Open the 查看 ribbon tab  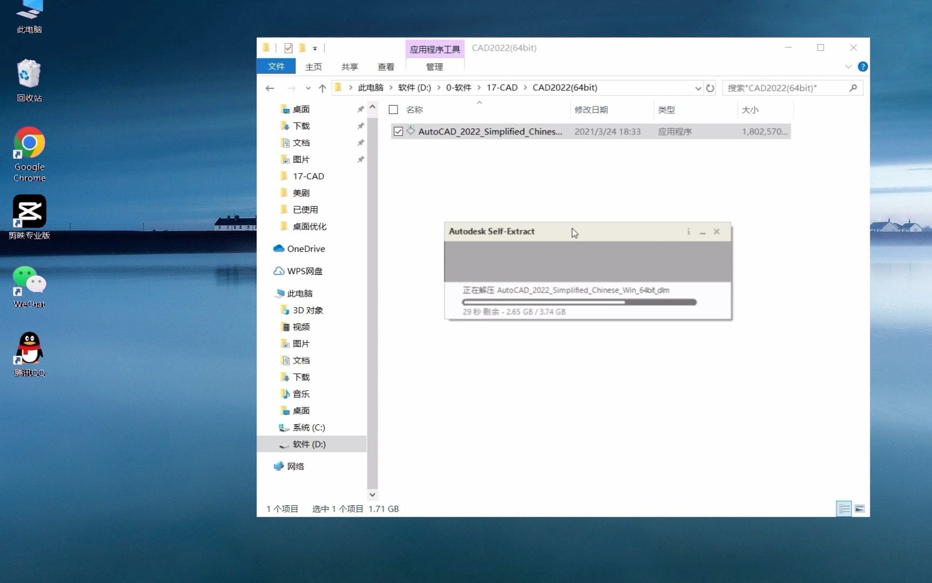pyautogui.click(x=386, y=66)
